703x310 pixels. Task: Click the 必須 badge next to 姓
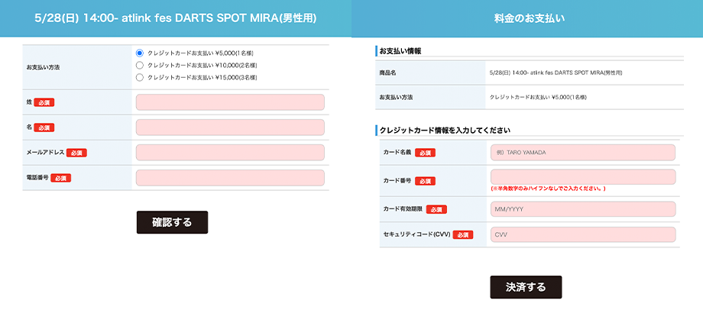click(x=44, y=102)
